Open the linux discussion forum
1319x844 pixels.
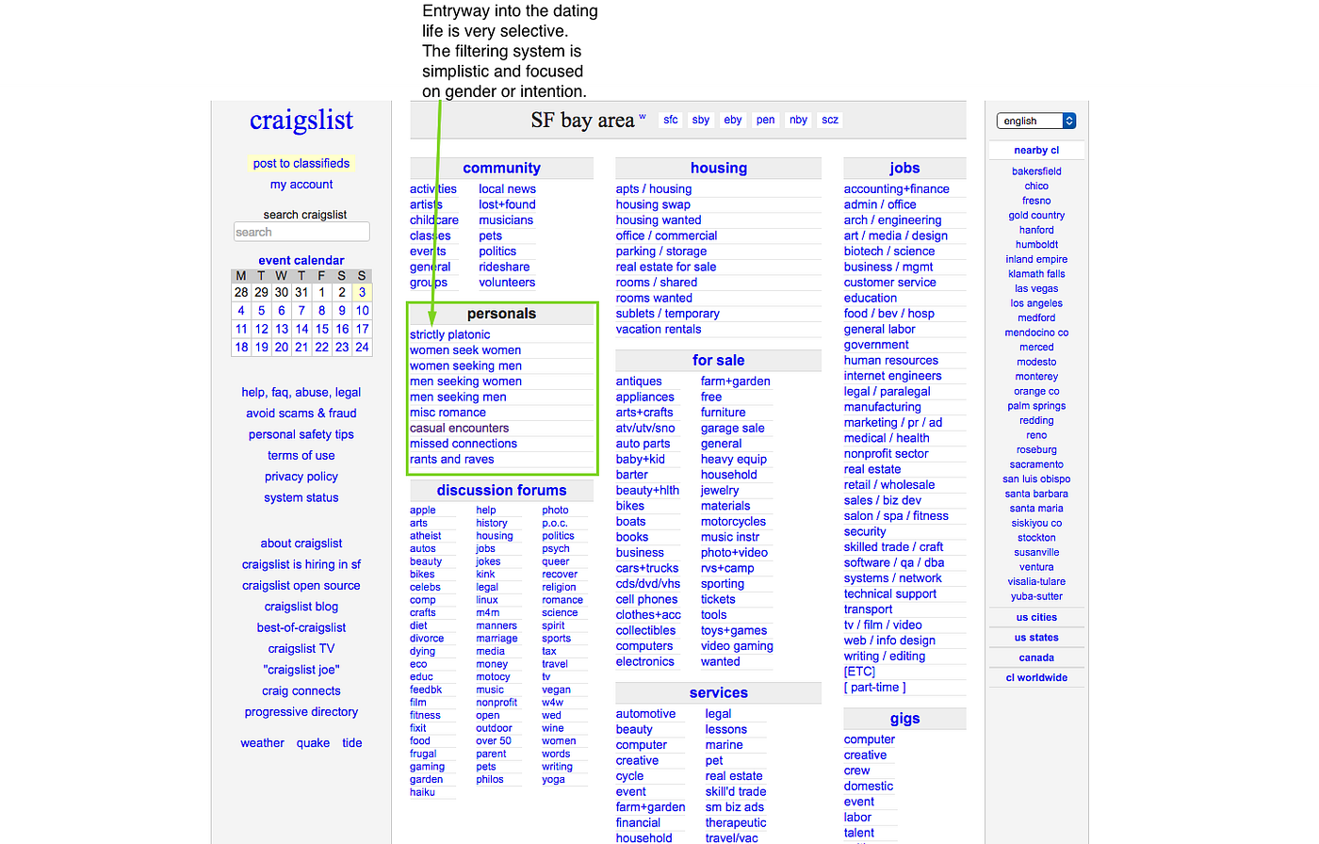tap(487, 600)
